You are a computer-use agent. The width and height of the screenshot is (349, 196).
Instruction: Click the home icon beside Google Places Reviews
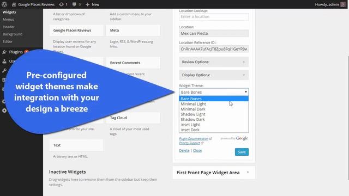[14, 4]
